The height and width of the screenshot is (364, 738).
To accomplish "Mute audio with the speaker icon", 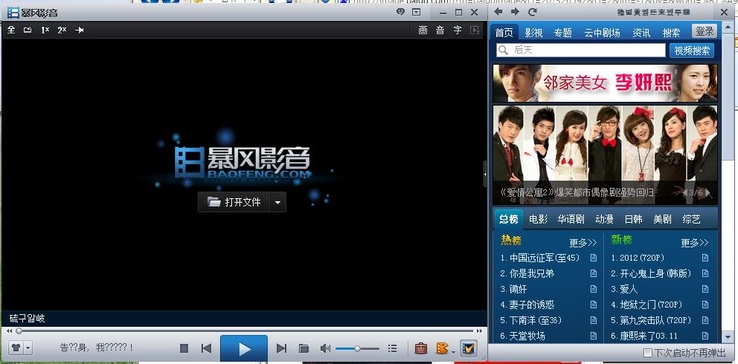I will [x=325, y=348].
